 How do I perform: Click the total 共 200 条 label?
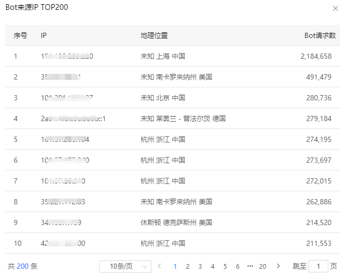click(23, 266)
